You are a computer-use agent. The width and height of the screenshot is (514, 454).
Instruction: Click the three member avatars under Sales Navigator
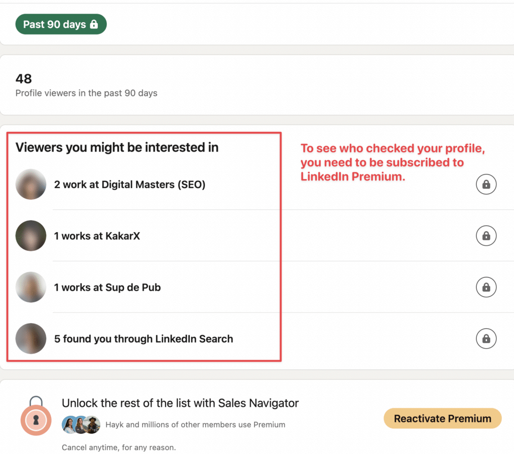(81, 424)
